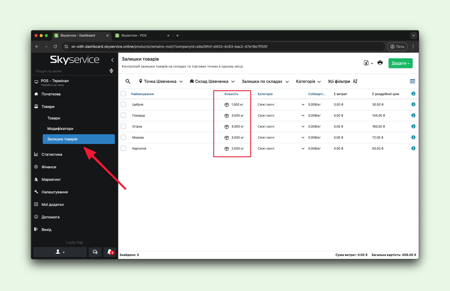Toggle the select-all header checkbox
This screenshot has height=291, width=450.
tap(123, 94)
